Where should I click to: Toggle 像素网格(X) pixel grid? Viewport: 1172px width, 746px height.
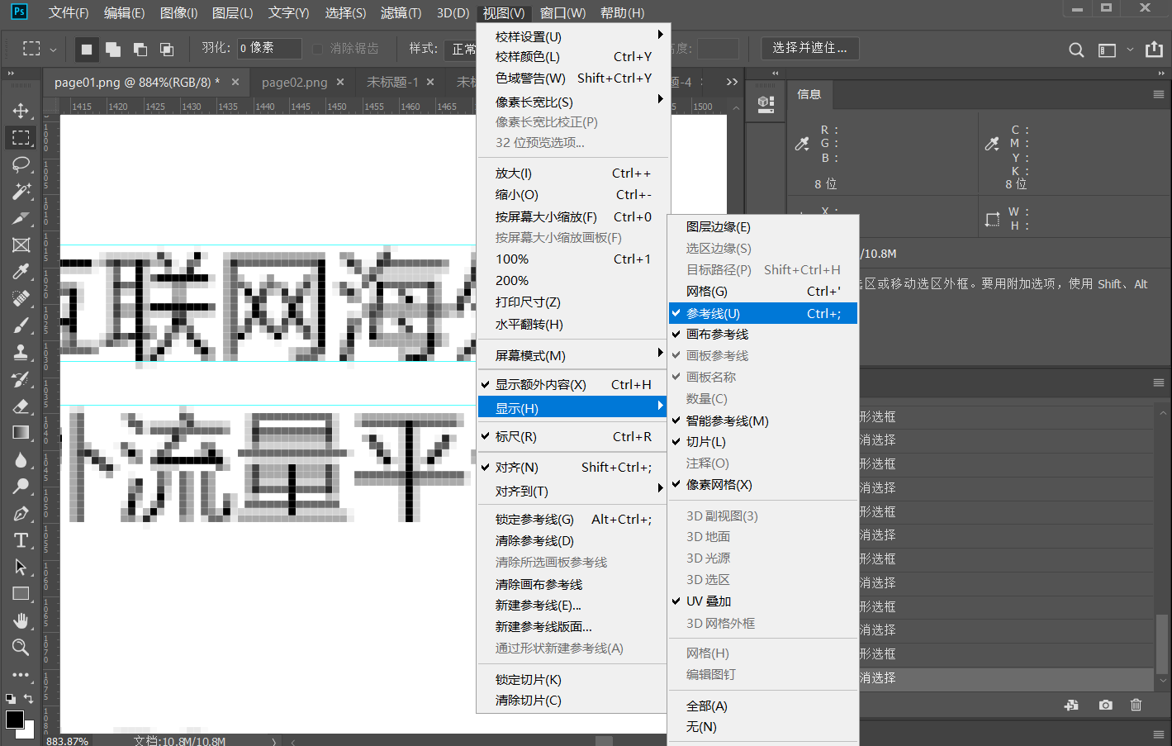point(763,485)
